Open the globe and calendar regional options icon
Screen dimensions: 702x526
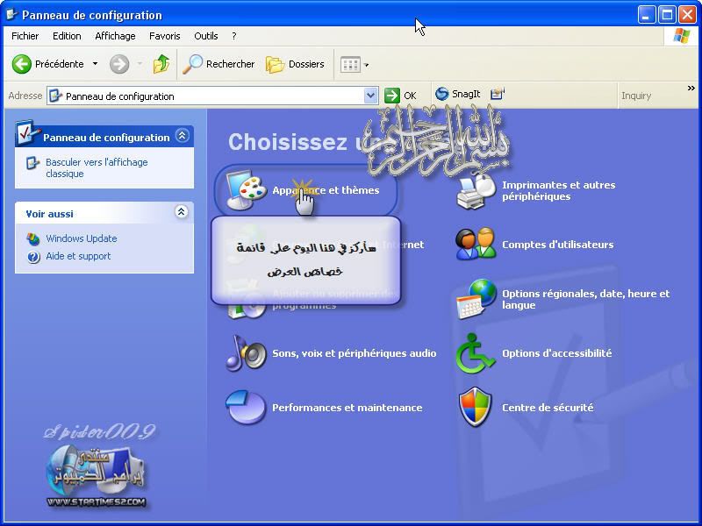(x=476, y=299)
